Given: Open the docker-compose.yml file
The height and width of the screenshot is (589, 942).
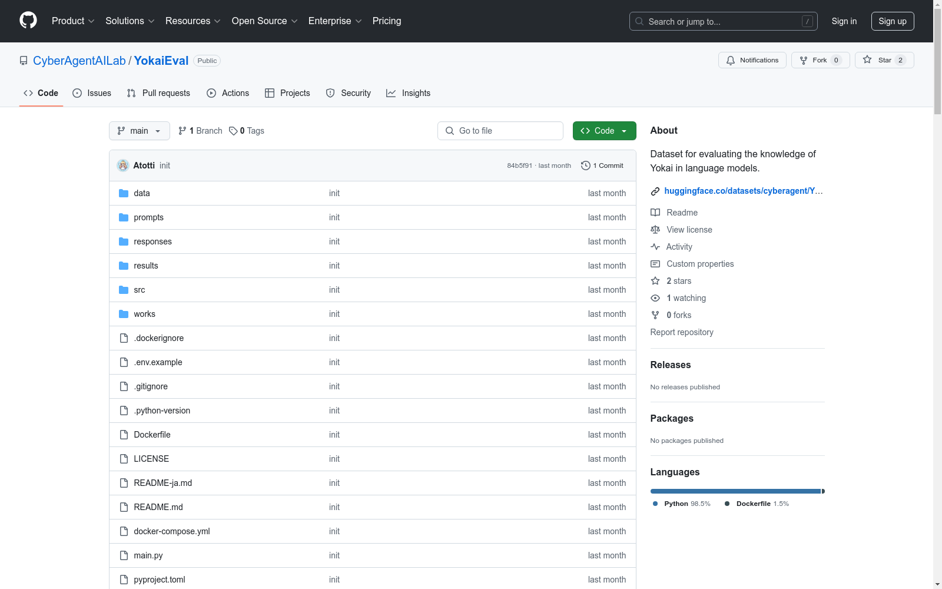Looking at the screenshot, I should [172, 531].
